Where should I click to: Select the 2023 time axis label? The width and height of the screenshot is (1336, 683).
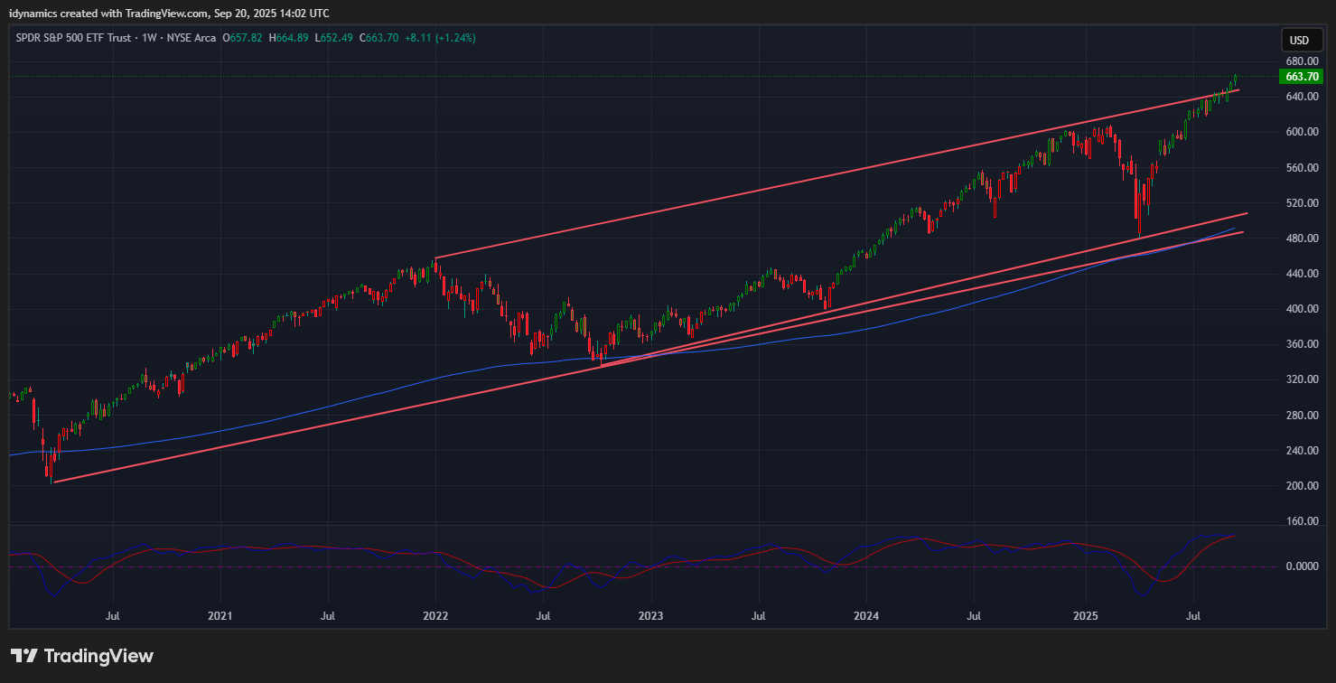click(650, 616)
